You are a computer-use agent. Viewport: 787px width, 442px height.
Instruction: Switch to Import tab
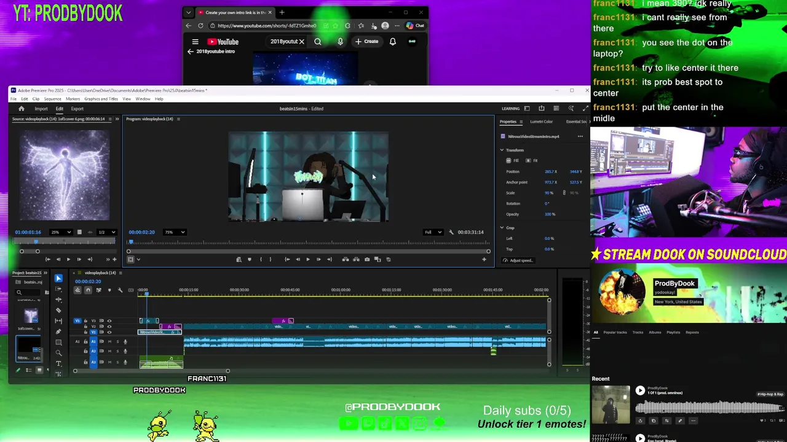41,109
